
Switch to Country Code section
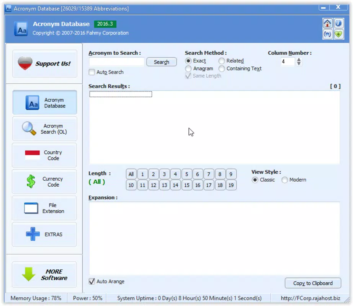[44, 155]
